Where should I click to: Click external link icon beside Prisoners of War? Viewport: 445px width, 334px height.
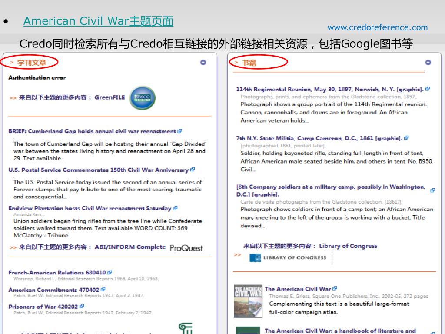pos(82,306)
